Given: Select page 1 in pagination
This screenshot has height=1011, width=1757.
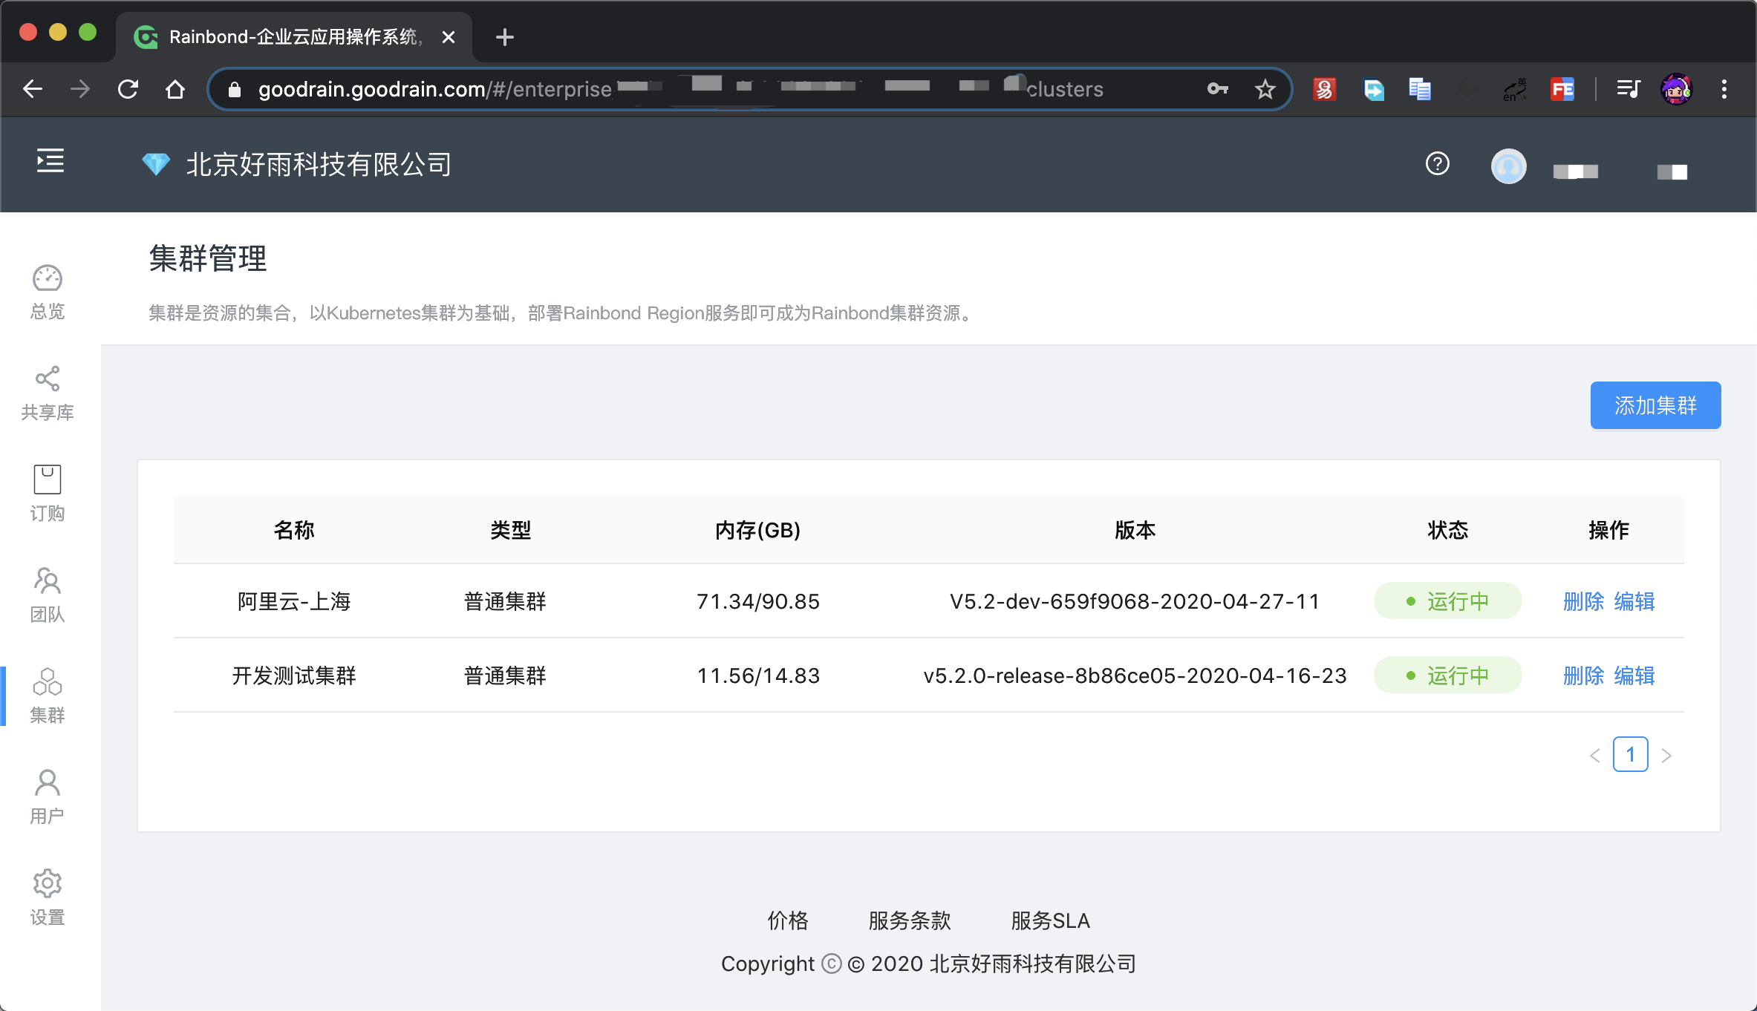Looking at the screenshot, I should click(x=1631, y=754).
